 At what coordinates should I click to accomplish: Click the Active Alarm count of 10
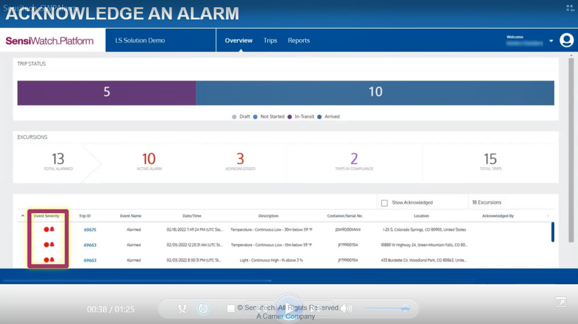tap(149, 159)
